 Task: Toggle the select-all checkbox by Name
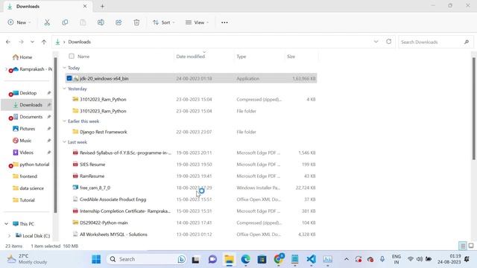pos(72,57)
